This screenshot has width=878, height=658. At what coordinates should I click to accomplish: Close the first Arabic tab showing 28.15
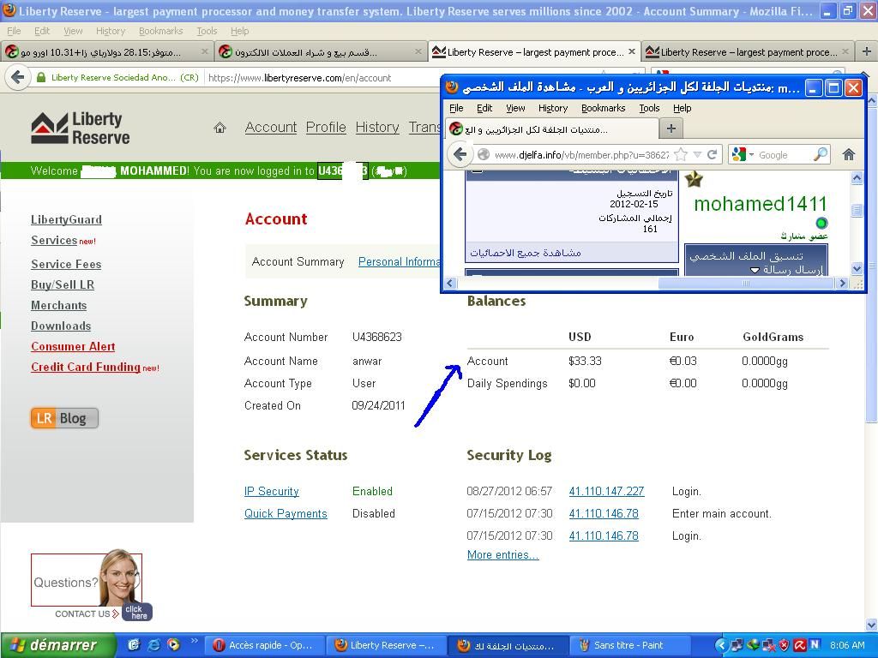[204, 51]
